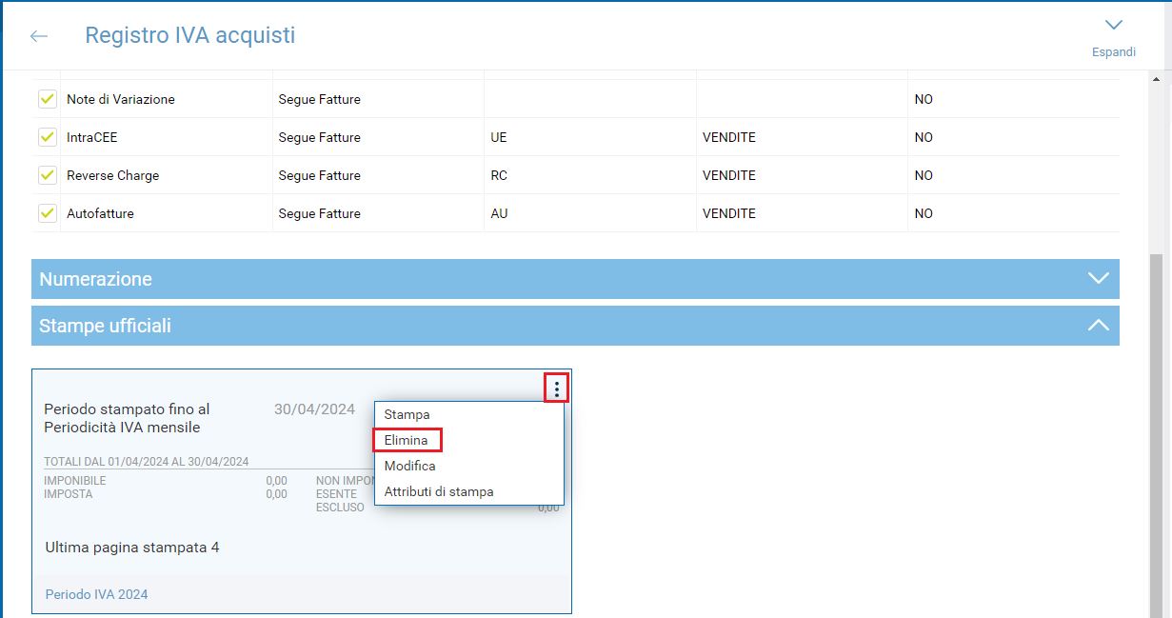Click 'NO' in the Note di Variazione row

924,99
